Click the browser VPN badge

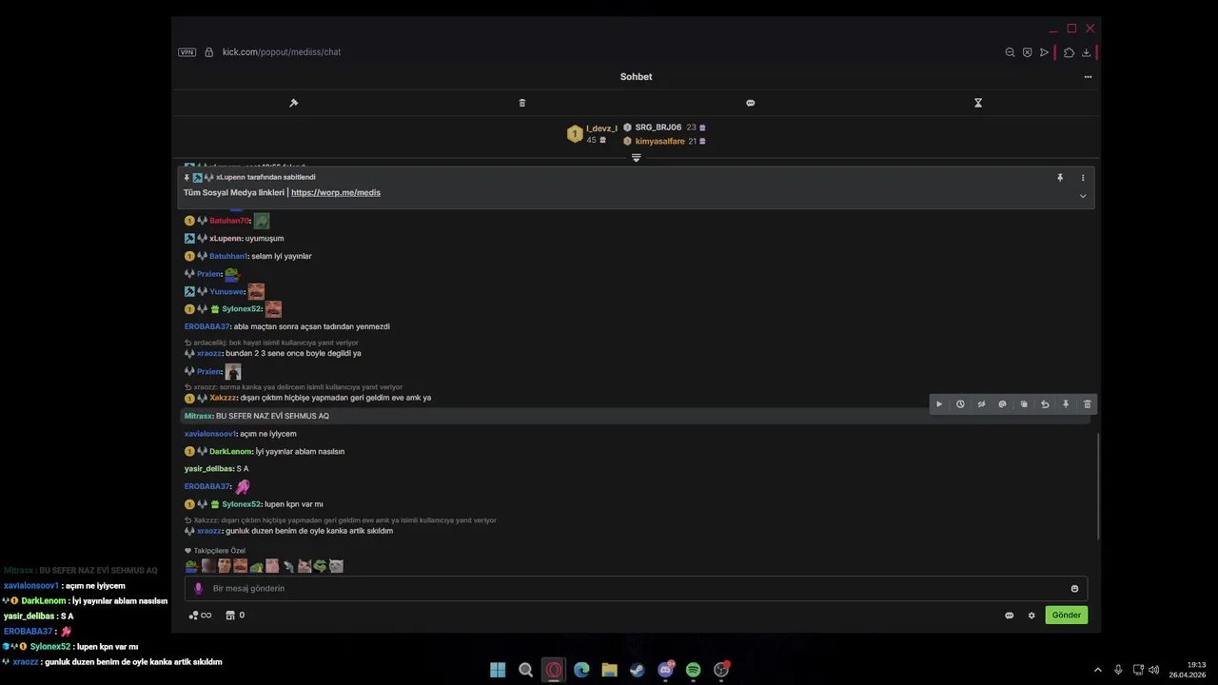(187, 52)
